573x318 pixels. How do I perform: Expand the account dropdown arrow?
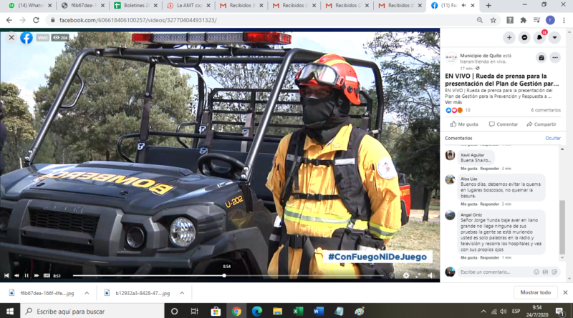point(554,38)
